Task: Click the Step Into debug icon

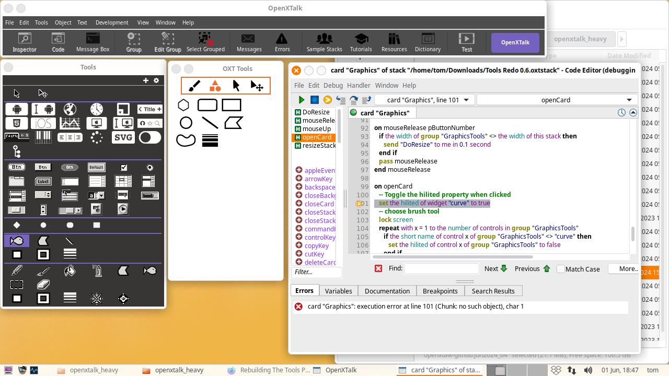Action: tap(341, 100)
